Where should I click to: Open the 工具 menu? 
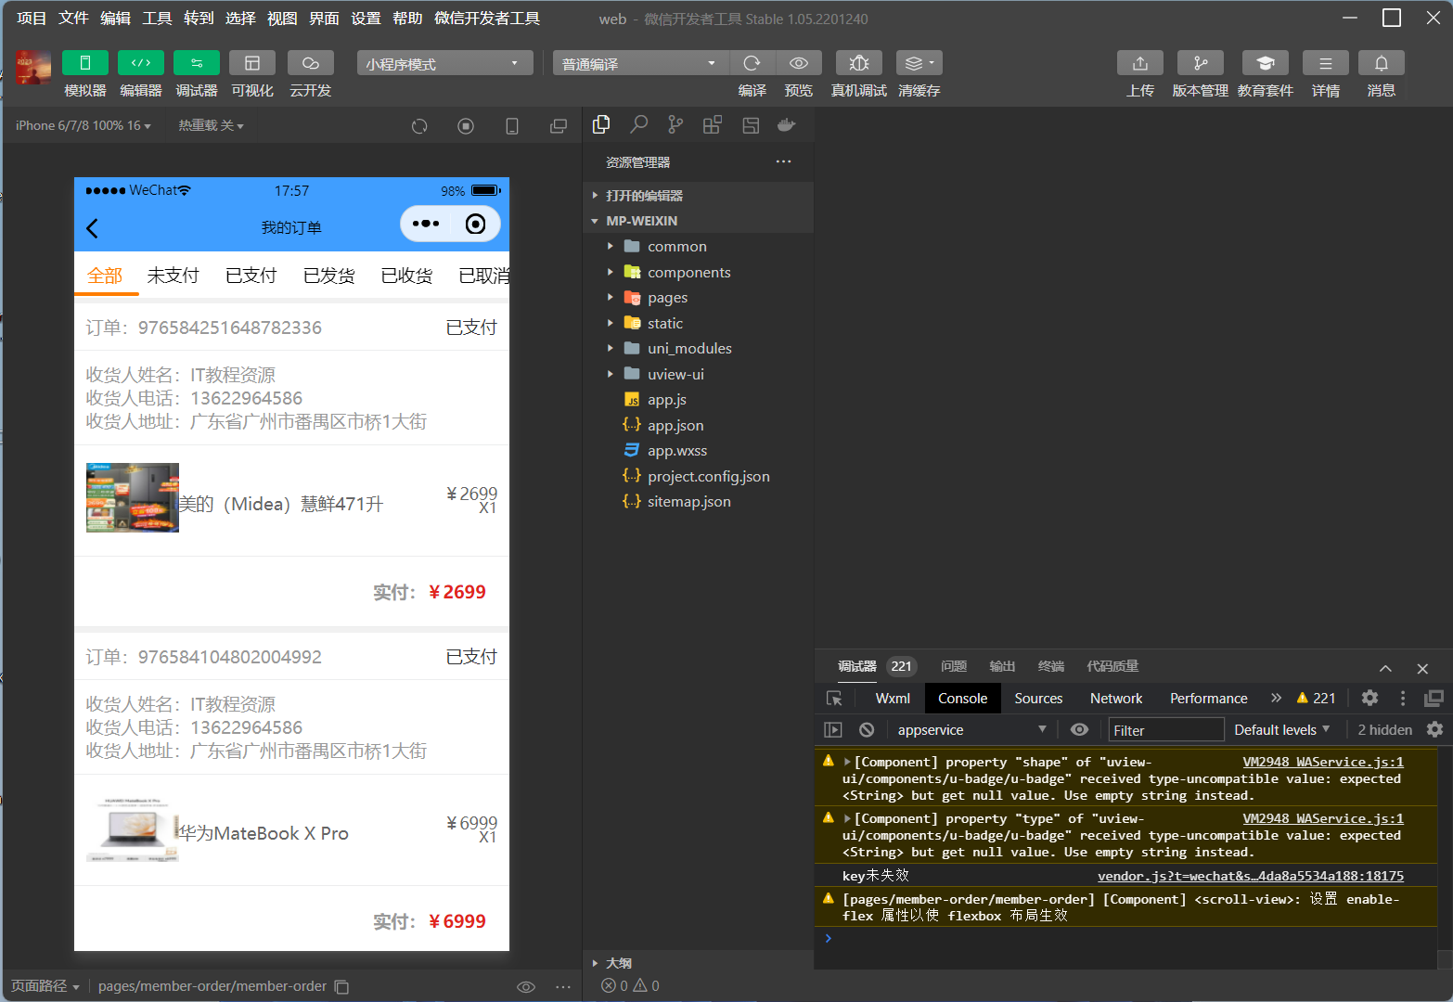tap(157, 19)
